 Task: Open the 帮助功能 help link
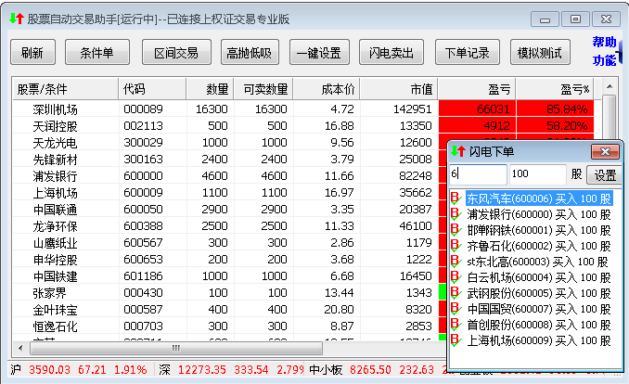(604, 51)
